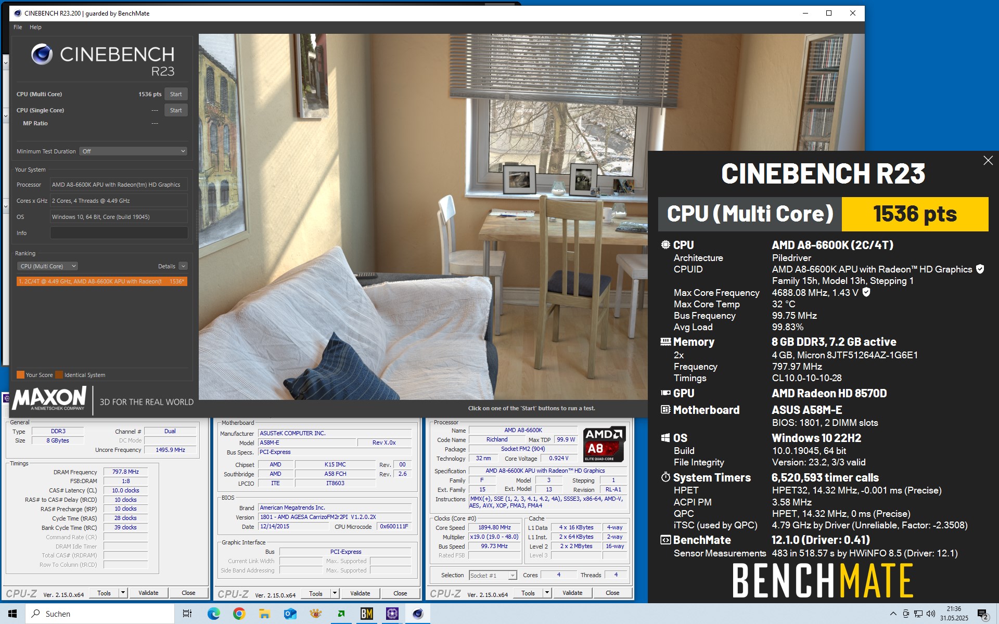Expand the ranking Details dropdown arrow
Screen dimensions: 999x624
pyautogui.click(x=183, y=266)
